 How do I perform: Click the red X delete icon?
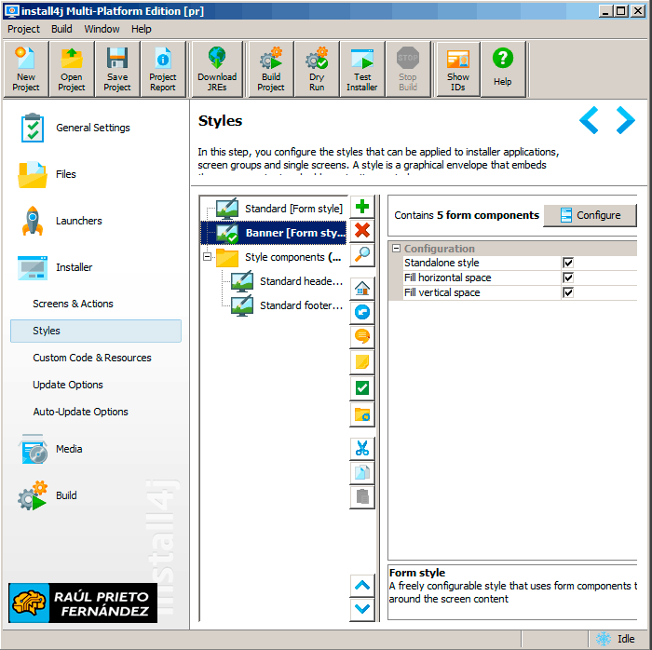(x=362, y=231)
